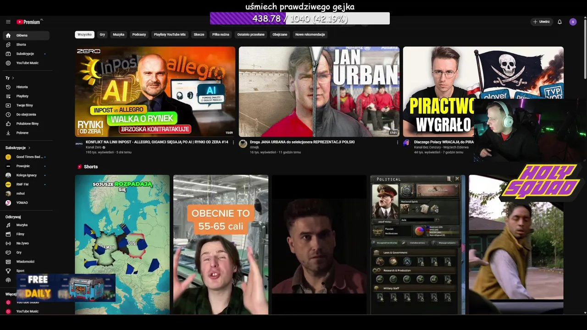
Task: Open the rimejk channel link
Action: click(255, 148)
